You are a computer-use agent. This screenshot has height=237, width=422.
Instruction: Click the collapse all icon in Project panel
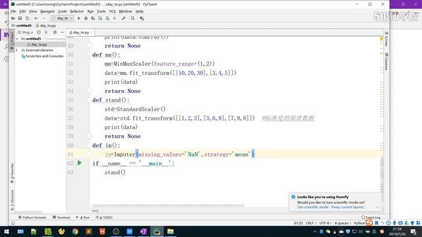(x=45, y=32)
